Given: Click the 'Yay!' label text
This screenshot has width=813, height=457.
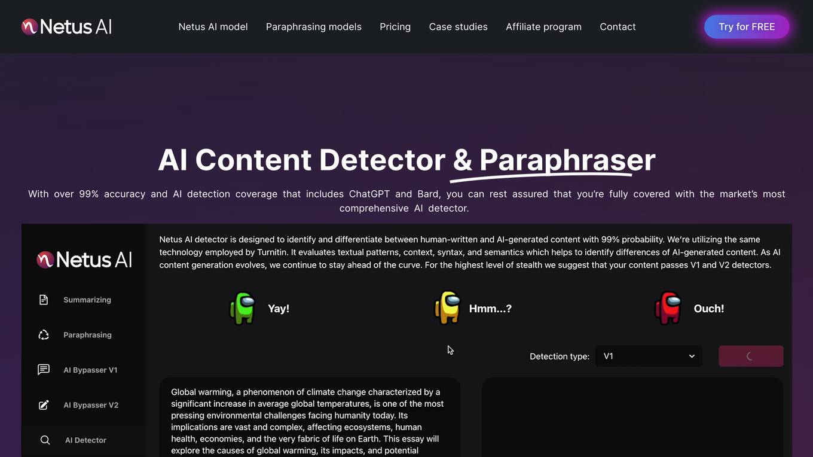Looking at the screenshot, I should [279, 309].
